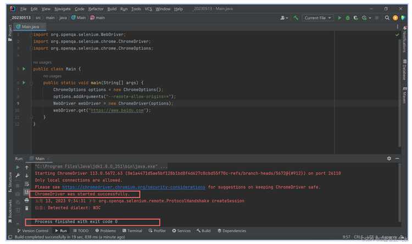Open the baidu.com URL link in code
Screen dimensions: 412x244
[x=117, y=110]
